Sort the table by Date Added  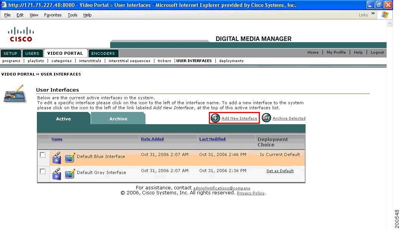click(152, 139)
